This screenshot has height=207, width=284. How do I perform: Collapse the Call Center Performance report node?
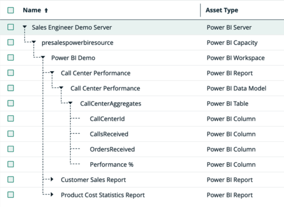point(52,73)
